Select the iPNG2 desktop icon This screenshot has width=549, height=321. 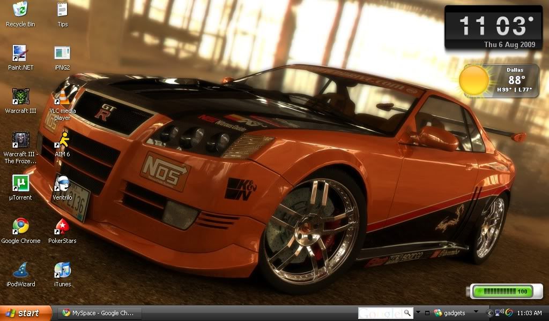coord(62,53)
